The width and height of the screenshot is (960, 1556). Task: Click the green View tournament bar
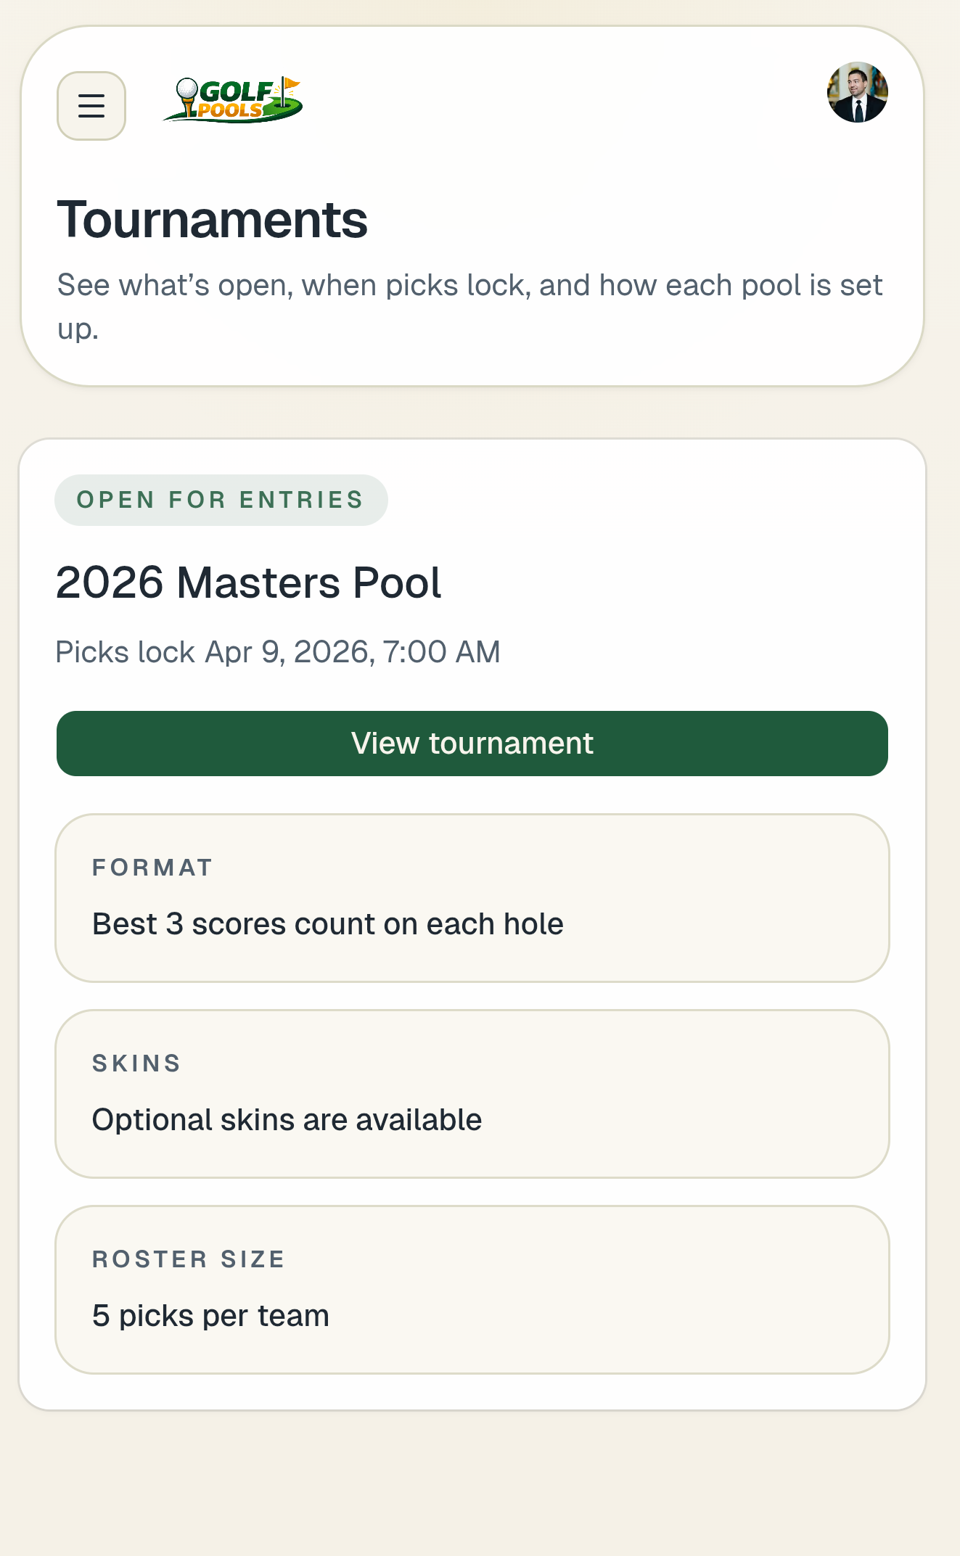(472, 743)
